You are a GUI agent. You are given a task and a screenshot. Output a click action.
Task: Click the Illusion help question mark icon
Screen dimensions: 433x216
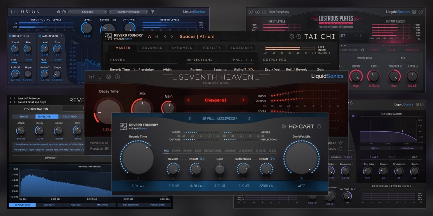tap(64, 12)
